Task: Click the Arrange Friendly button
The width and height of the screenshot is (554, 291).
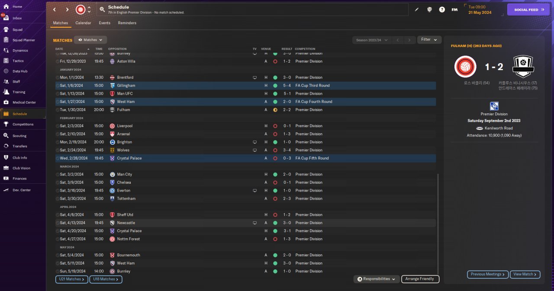Action: [420, 279]
